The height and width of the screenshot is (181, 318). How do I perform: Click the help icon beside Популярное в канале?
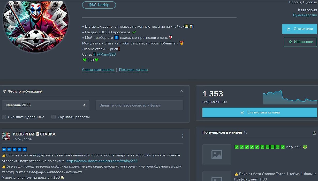246,133
